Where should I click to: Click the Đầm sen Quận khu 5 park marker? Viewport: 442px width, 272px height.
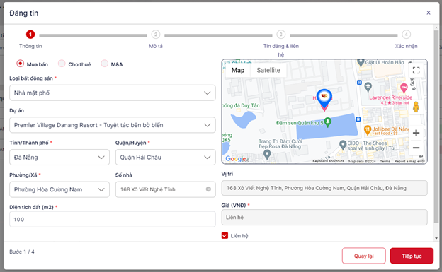[x=327, y=122]
